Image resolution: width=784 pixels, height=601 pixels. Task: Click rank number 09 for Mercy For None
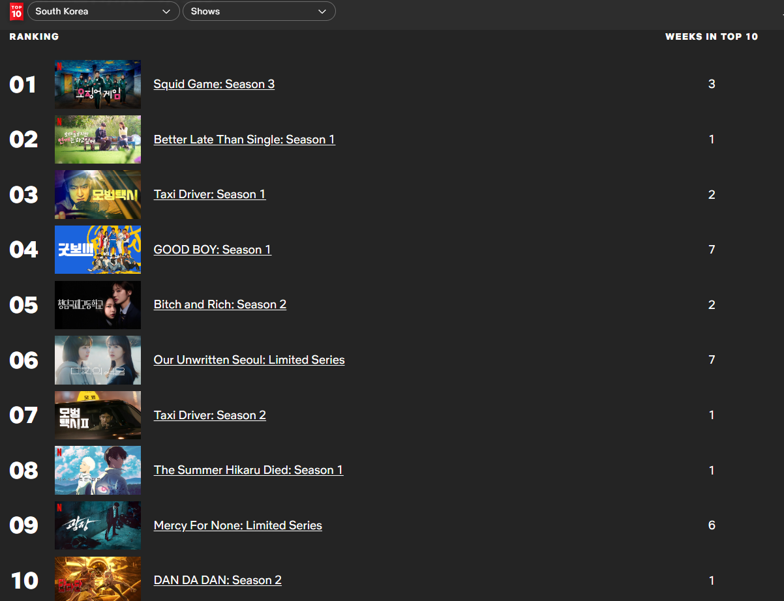pos(23,525)
